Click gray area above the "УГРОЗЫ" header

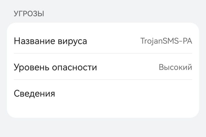pos(103,4)
